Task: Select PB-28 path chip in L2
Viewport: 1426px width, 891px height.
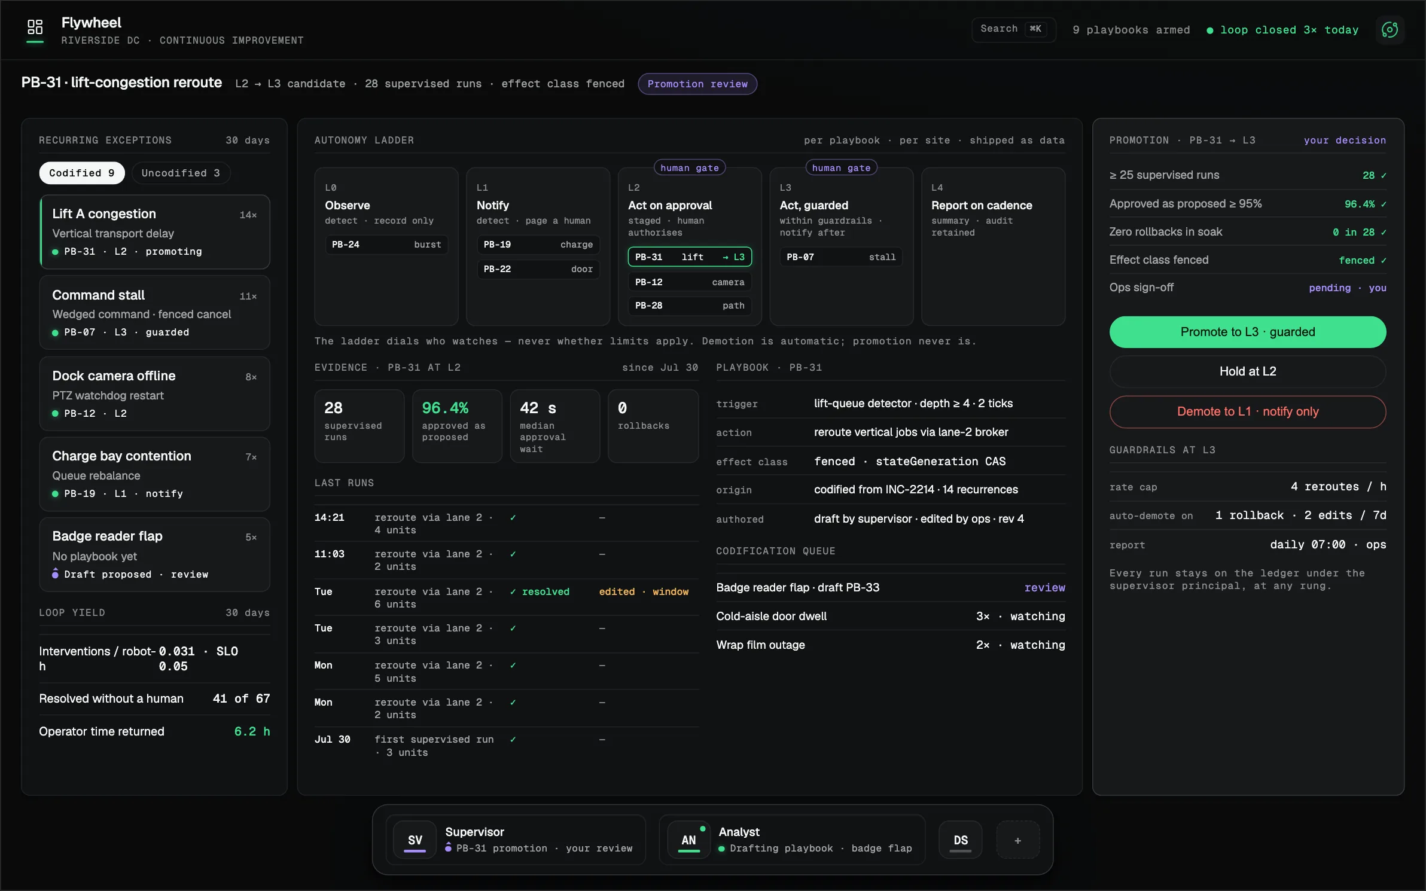Action: [x=690, y=306]
